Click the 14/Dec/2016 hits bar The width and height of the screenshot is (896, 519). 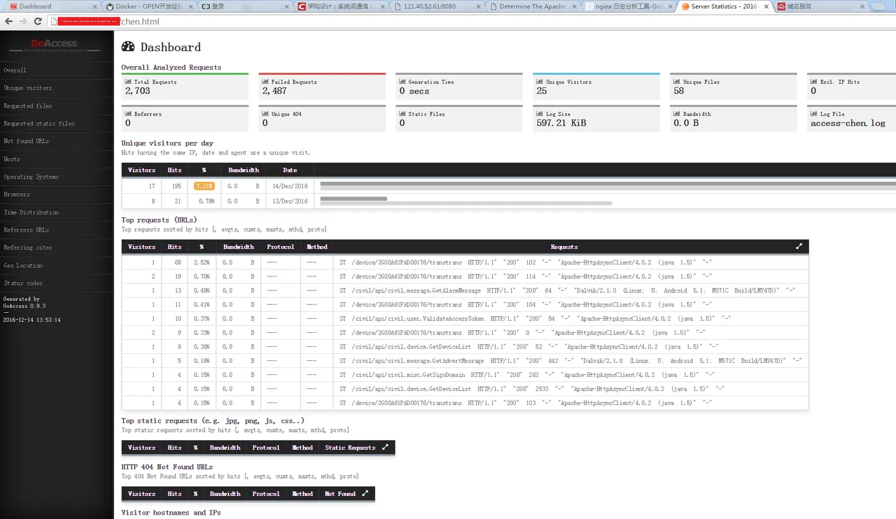(x=607, y=183)
